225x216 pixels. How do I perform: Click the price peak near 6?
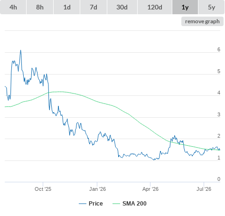click(x=20, y=50)
